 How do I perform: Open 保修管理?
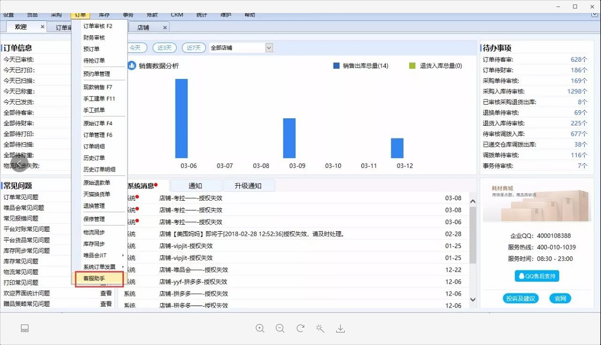point(94,219)
